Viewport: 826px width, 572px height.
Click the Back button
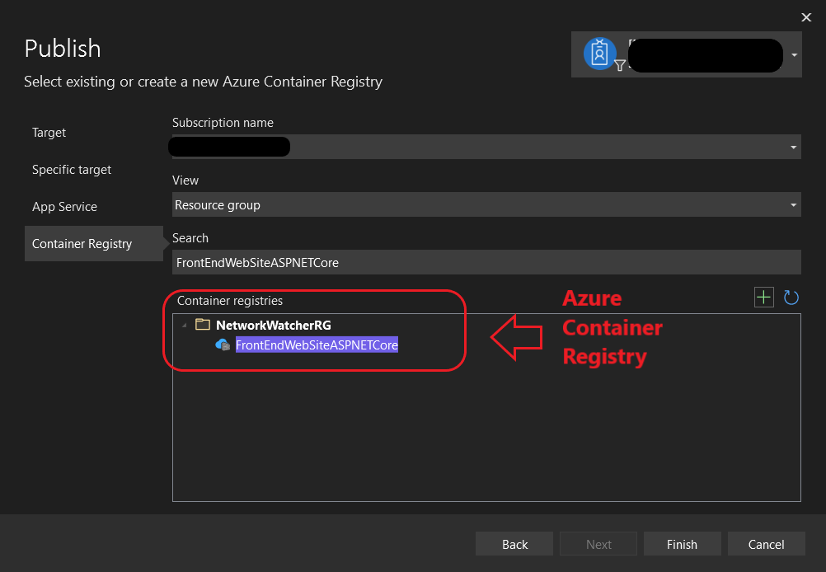(514, 543)
